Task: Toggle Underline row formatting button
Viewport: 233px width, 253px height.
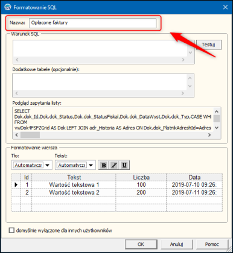Action: click(x=124, y=165)
